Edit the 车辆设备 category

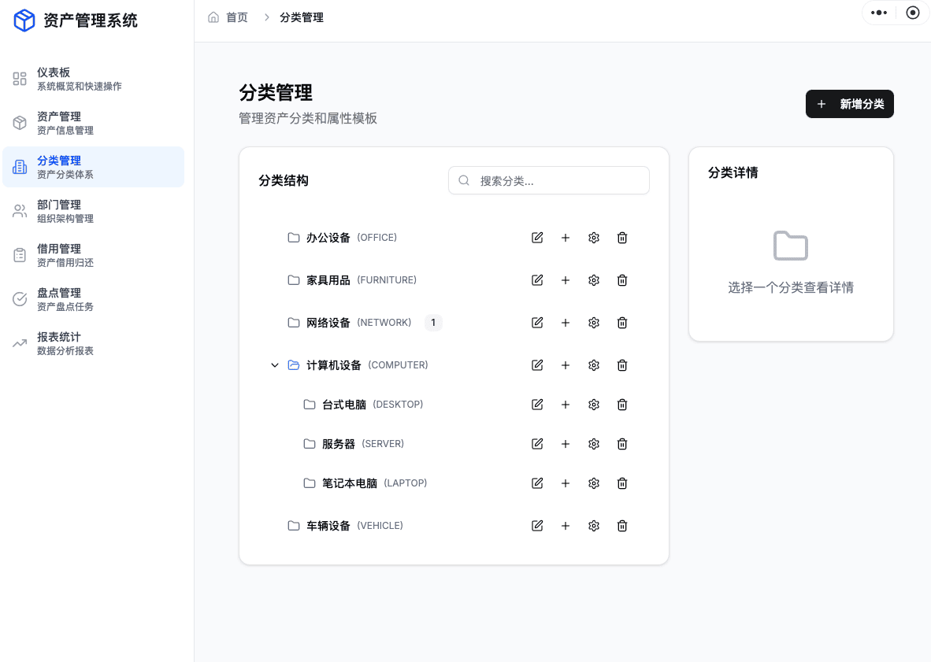click(536, 526)
